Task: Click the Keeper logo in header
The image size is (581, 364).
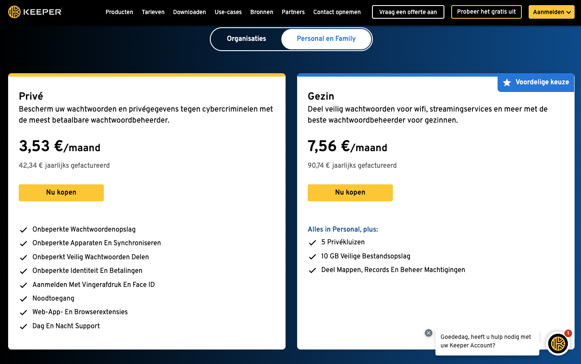Action: [x=35, y=12]
